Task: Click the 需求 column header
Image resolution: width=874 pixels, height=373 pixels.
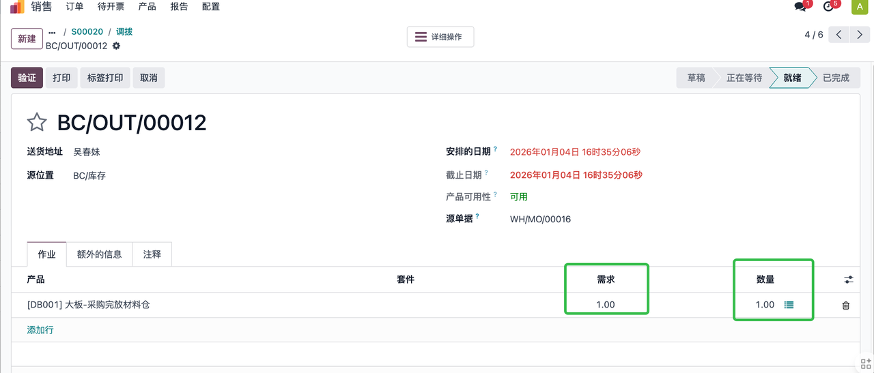Action: 606,280
